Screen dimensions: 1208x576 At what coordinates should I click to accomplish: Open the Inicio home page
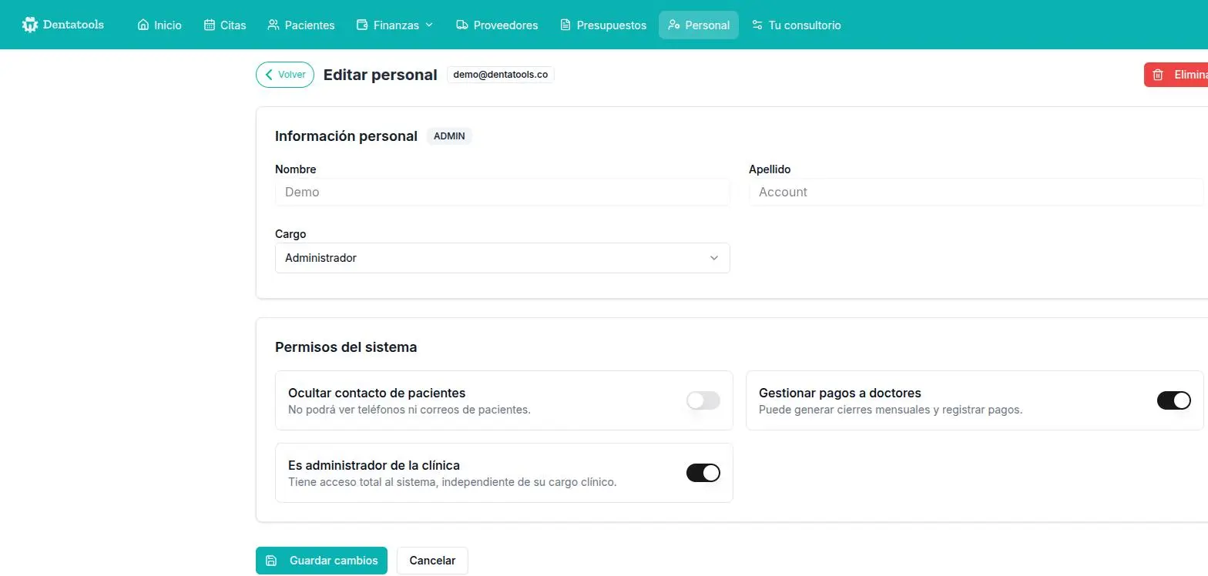tap(159, 25)
